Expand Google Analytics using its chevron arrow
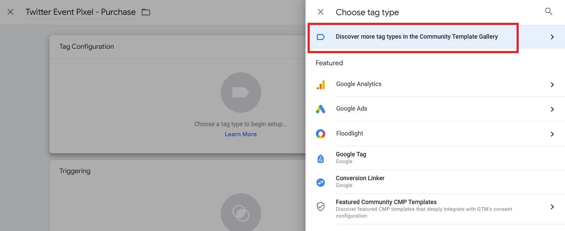Viewport: 565px width, 231px height. click(x=552, y=85)
